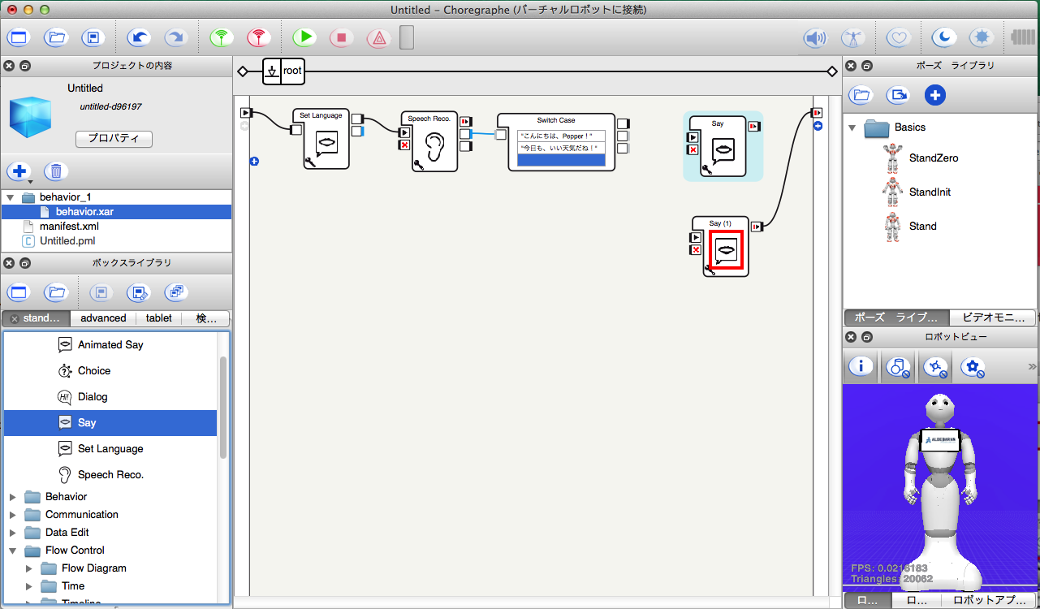
Task: Undo the last action
Action: 139,37
